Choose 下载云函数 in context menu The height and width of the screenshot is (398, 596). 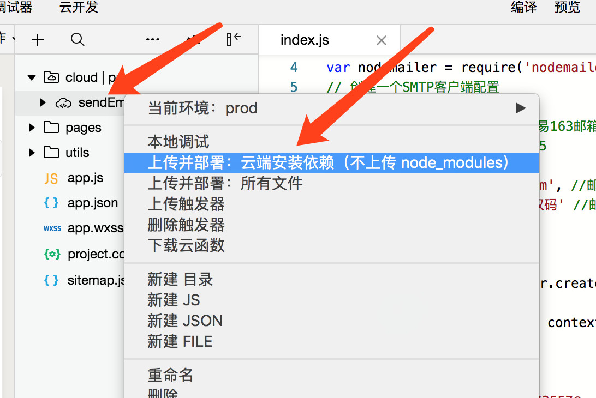pos(331,245)
